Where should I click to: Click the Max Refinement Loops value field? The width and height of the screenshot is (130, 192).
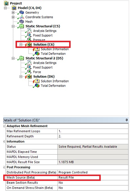[93, 131]
